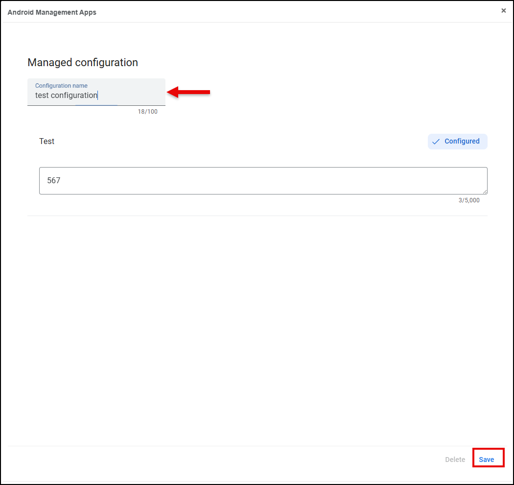Viewport: 514px width, 485px height.
Task: Close the Android Management Apps dialog
Action: click(503, 10)
